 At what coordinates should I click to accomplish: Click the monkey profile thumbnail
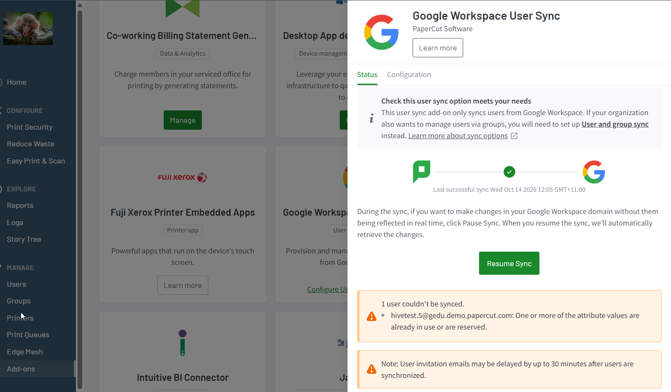click(x=28, y=28)
